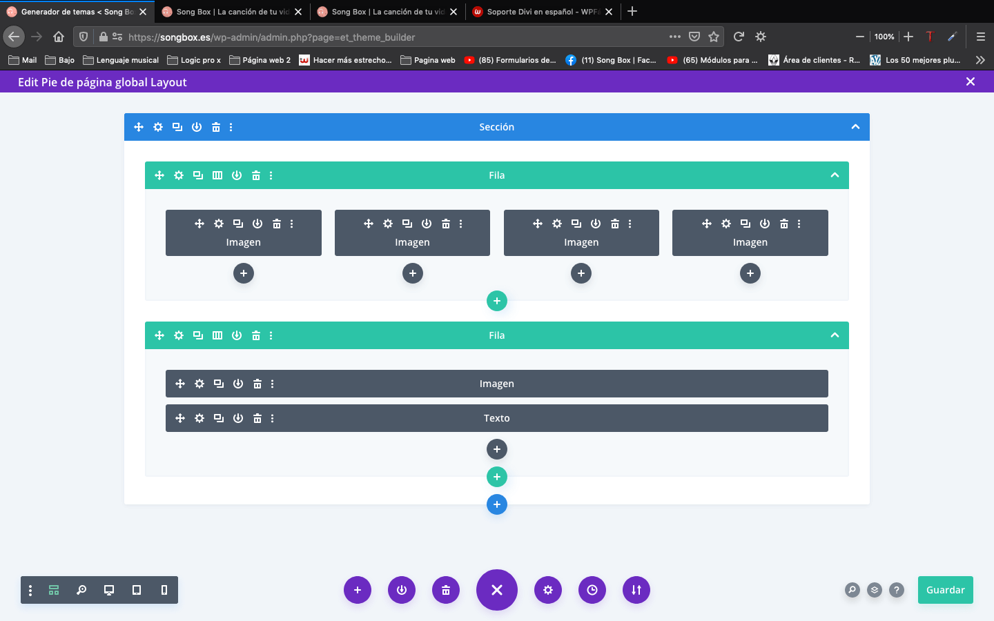Change column structure of first Fila
This screenshot has width=994, height=621.
coord(217,175)
